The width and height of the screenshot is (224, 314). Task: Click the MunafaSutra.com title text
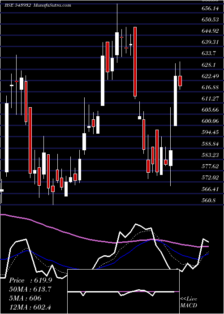coord(52,5)
